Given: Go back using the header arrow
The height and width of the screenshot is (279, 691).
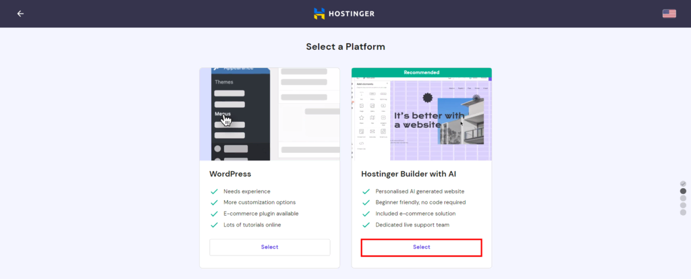Looking at the screenshot, I should click(20, 13).
